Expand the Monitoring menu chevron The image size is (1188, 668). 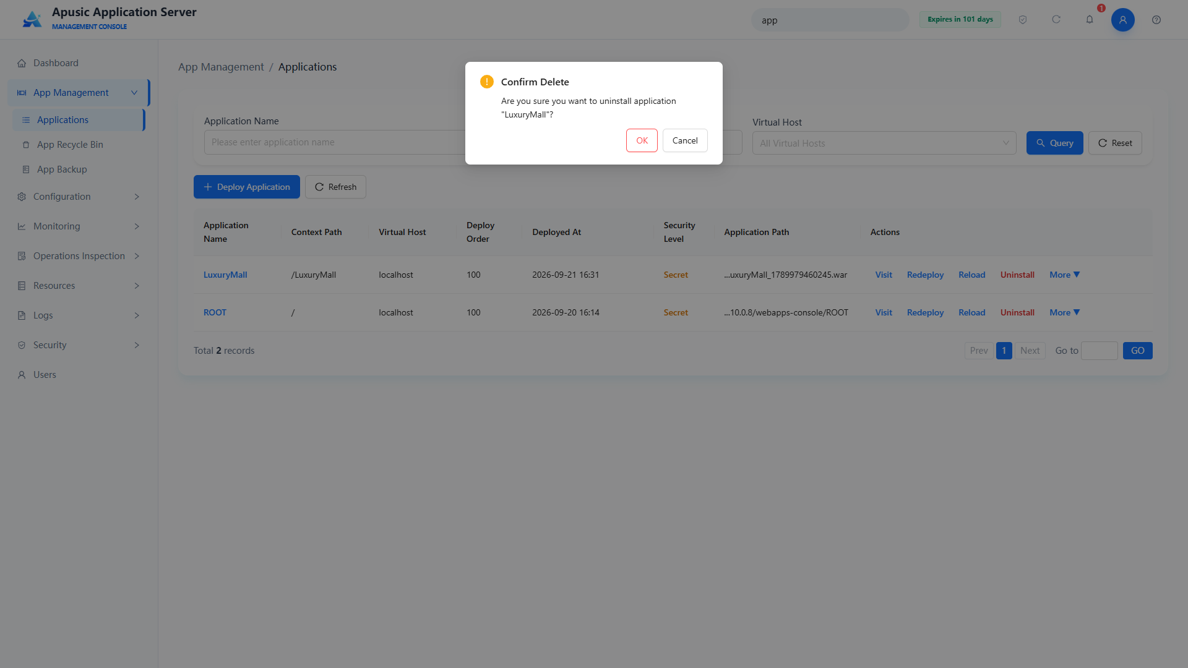137,226
